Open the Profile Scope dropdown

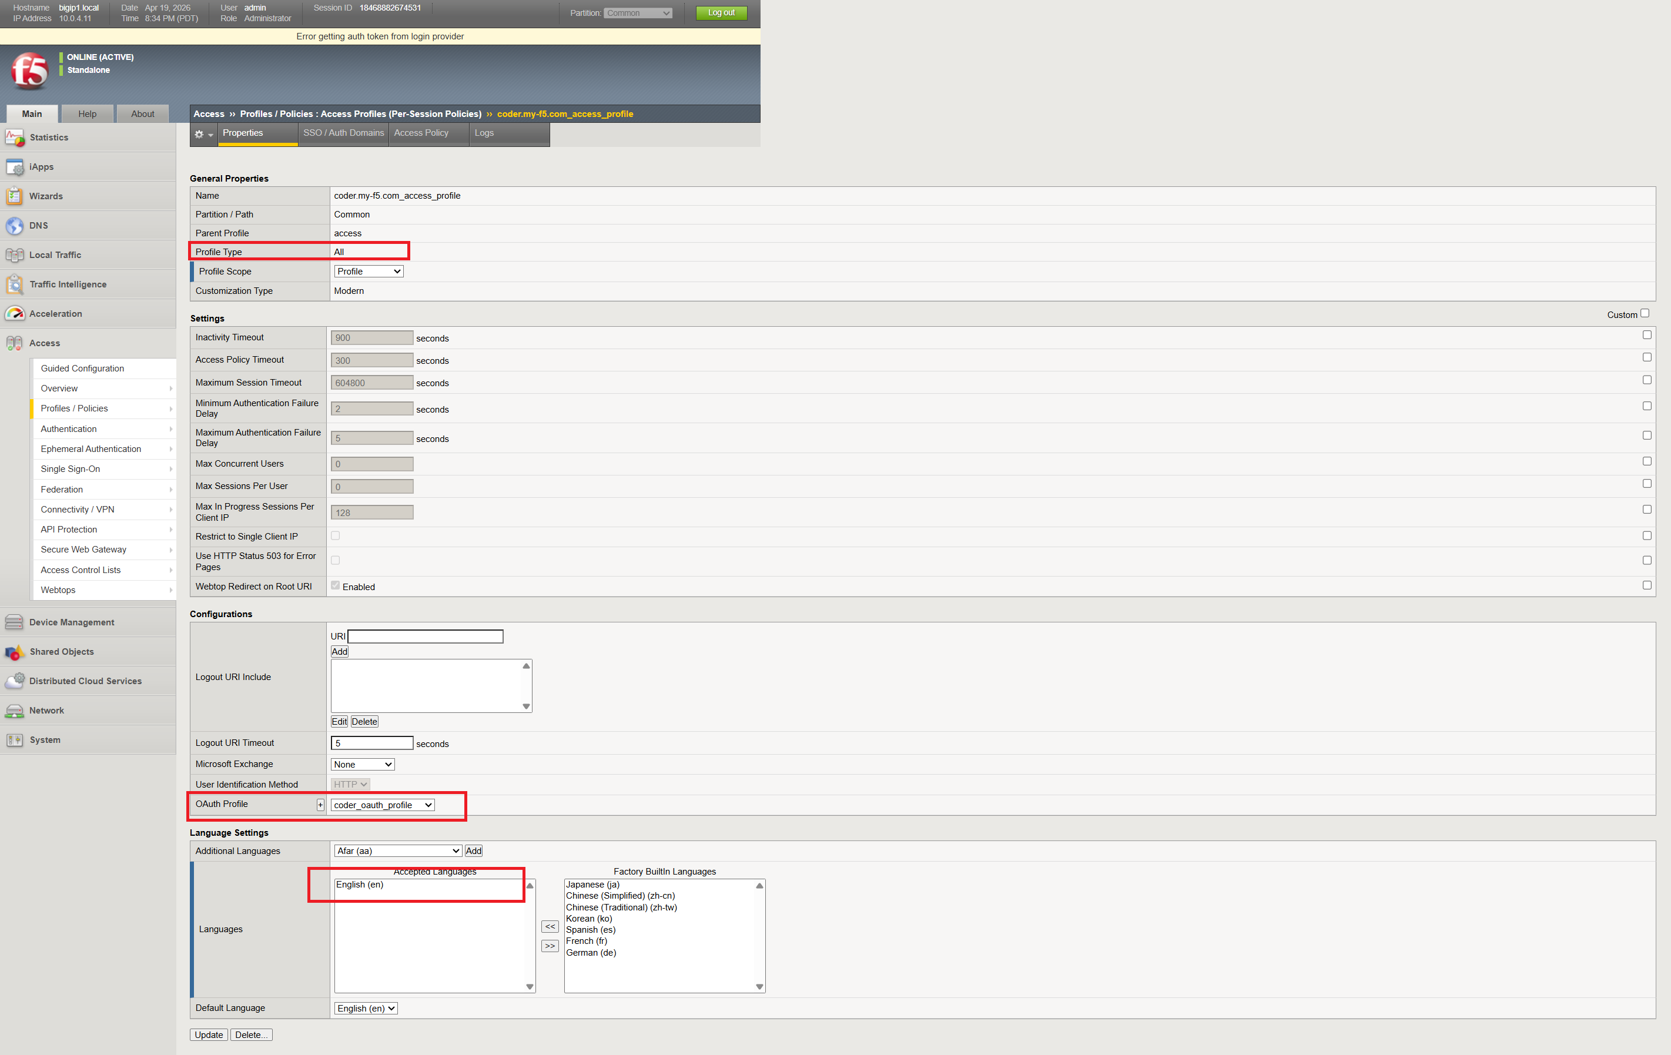click(369, 272)
